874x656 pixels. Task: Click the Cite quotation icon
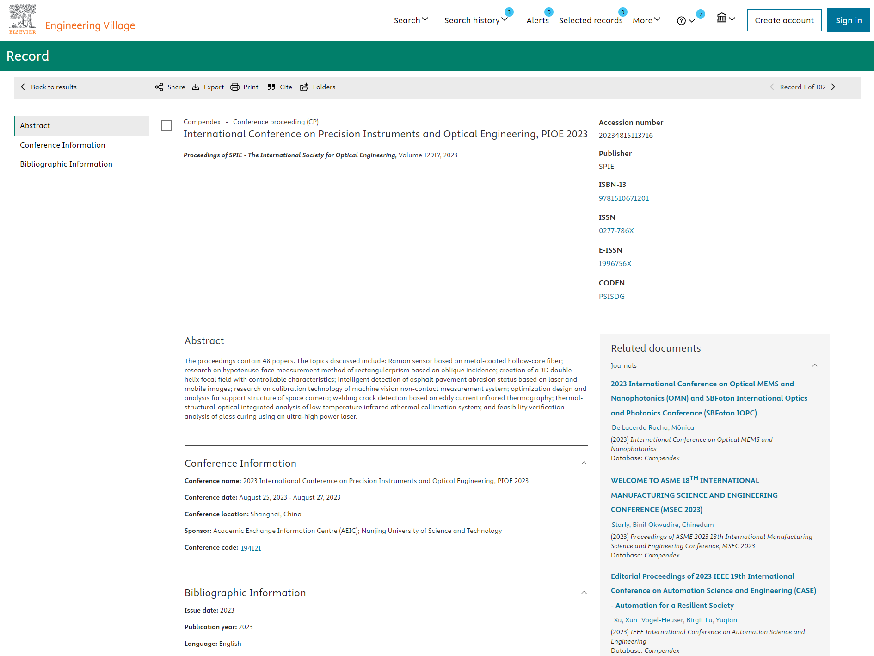tap(271, 87)
